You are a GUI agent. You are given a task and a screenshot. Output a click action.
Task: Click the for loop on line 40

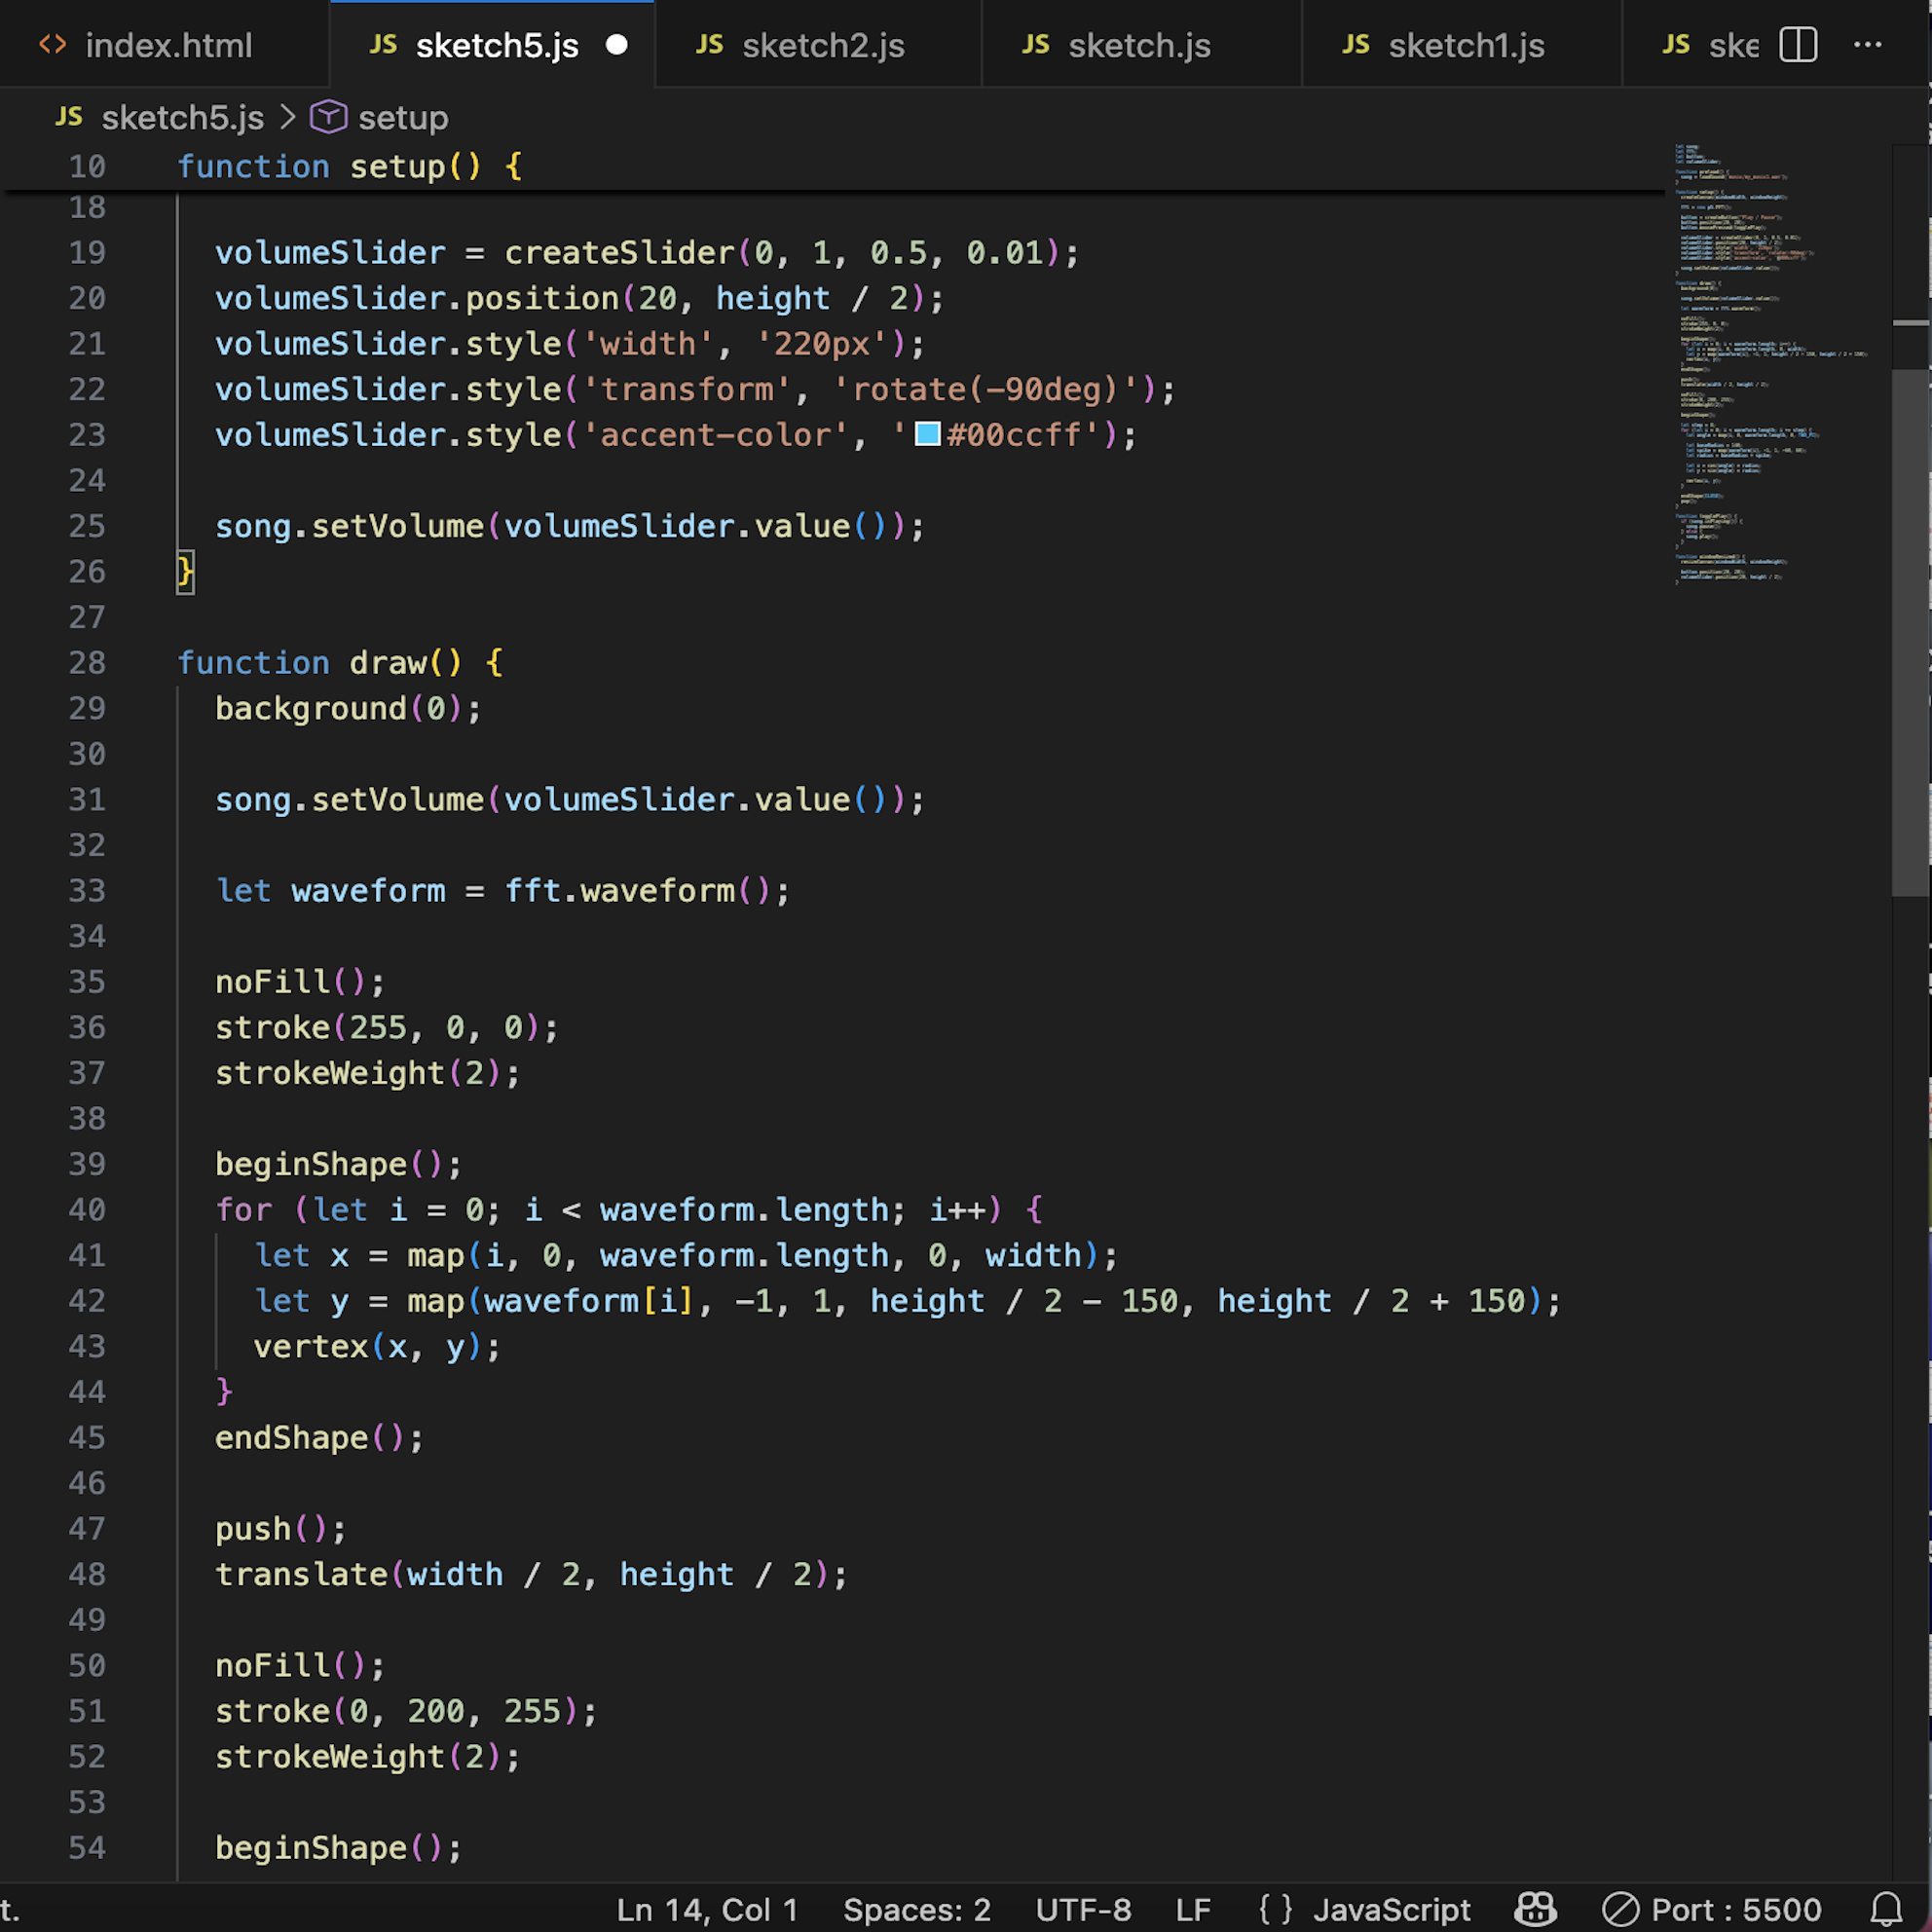pos(629,1209)
